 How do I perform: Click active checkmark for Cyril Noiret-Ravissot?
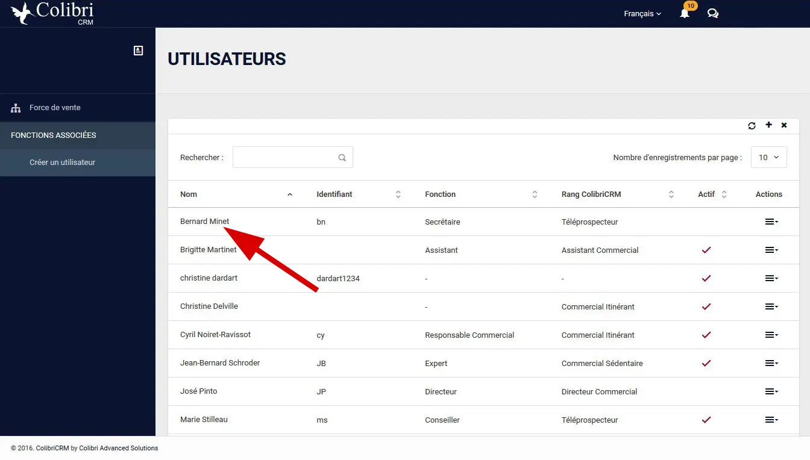(x=706, y=335)
